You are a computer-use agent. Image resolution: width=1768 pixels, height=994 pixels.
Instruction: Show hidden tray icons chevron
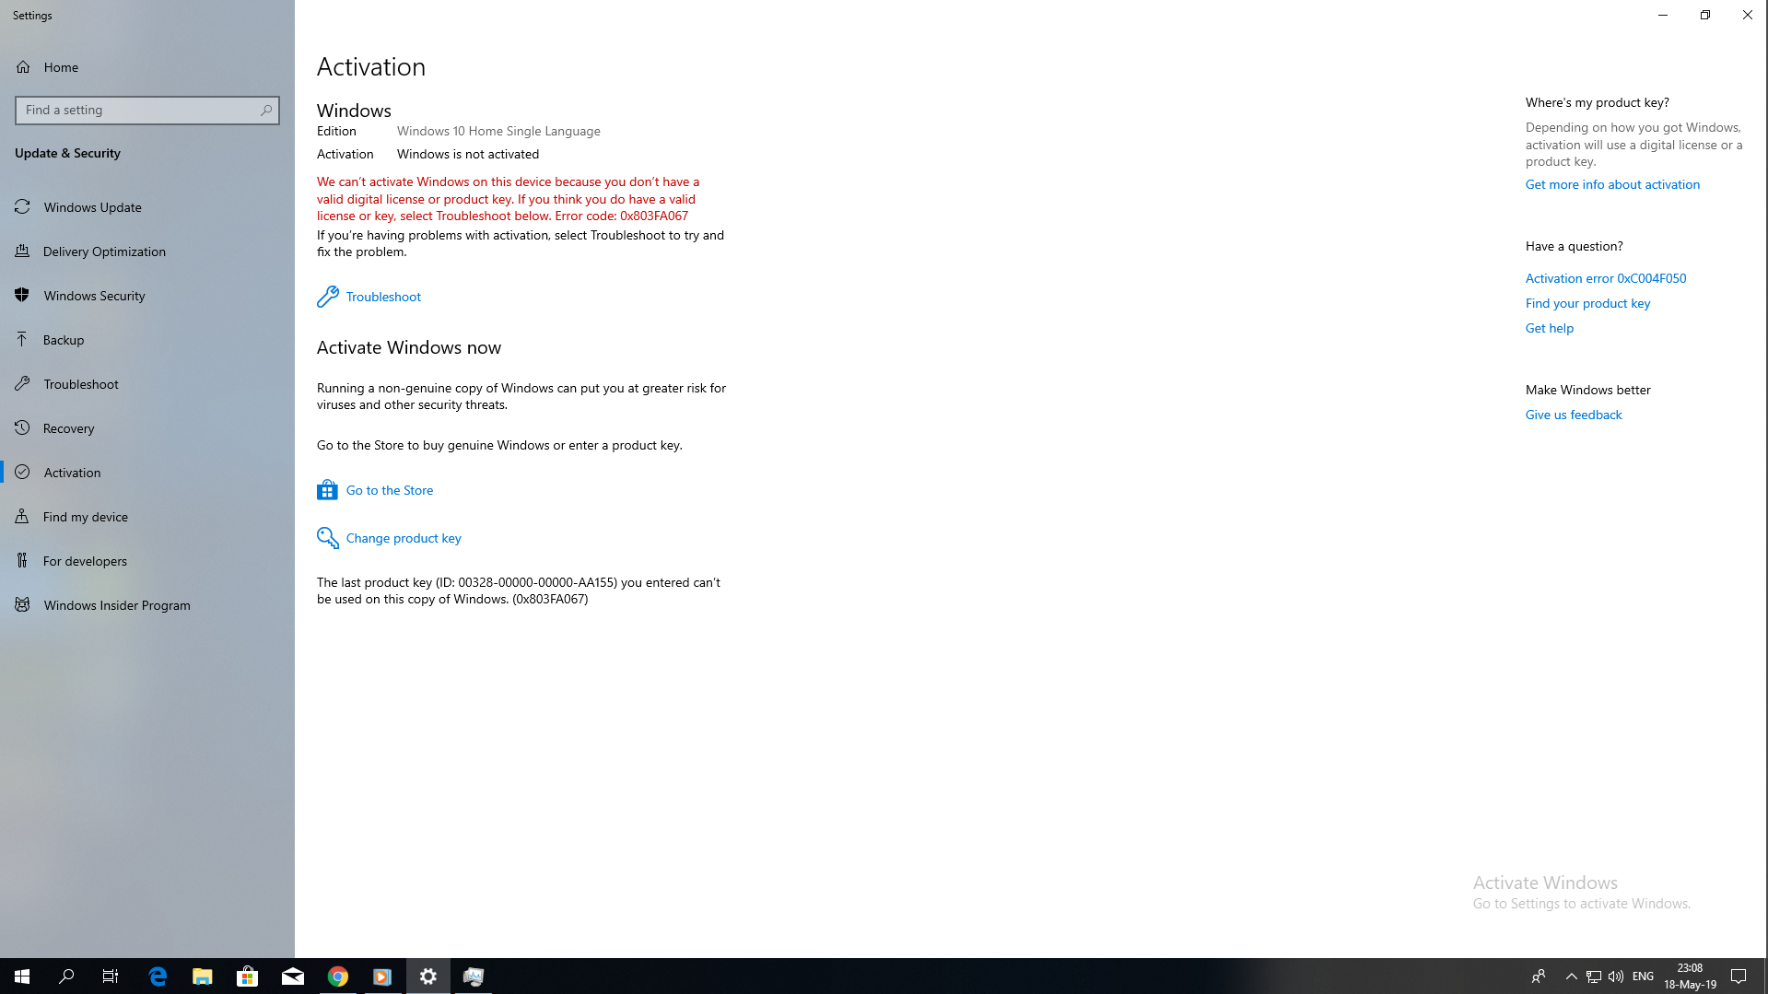pyautogui.click(x=1572, y=976)
